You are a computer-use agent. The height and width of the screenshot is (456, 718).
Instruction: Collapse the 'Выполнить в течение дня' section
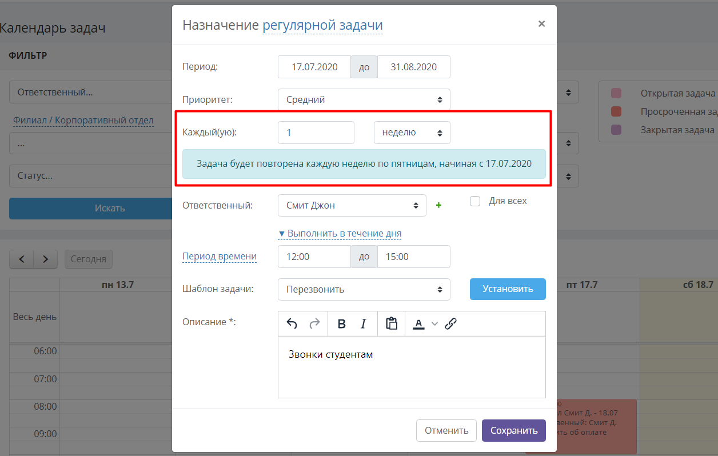point(340,234)
